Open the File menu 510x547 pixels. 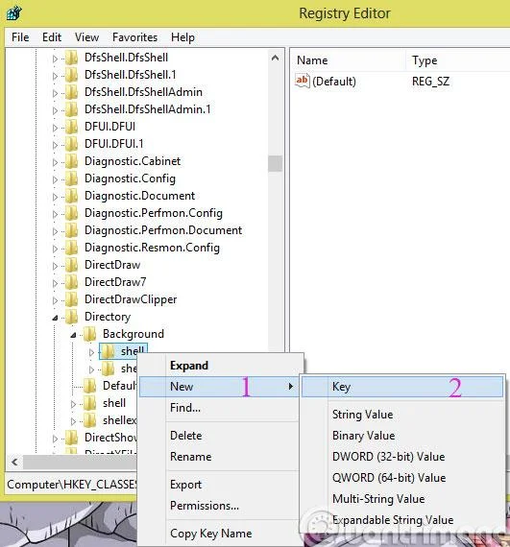coord(20,37)
